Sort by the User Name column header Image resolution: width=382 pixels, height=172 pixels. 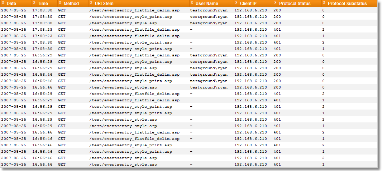click(207, 4)
